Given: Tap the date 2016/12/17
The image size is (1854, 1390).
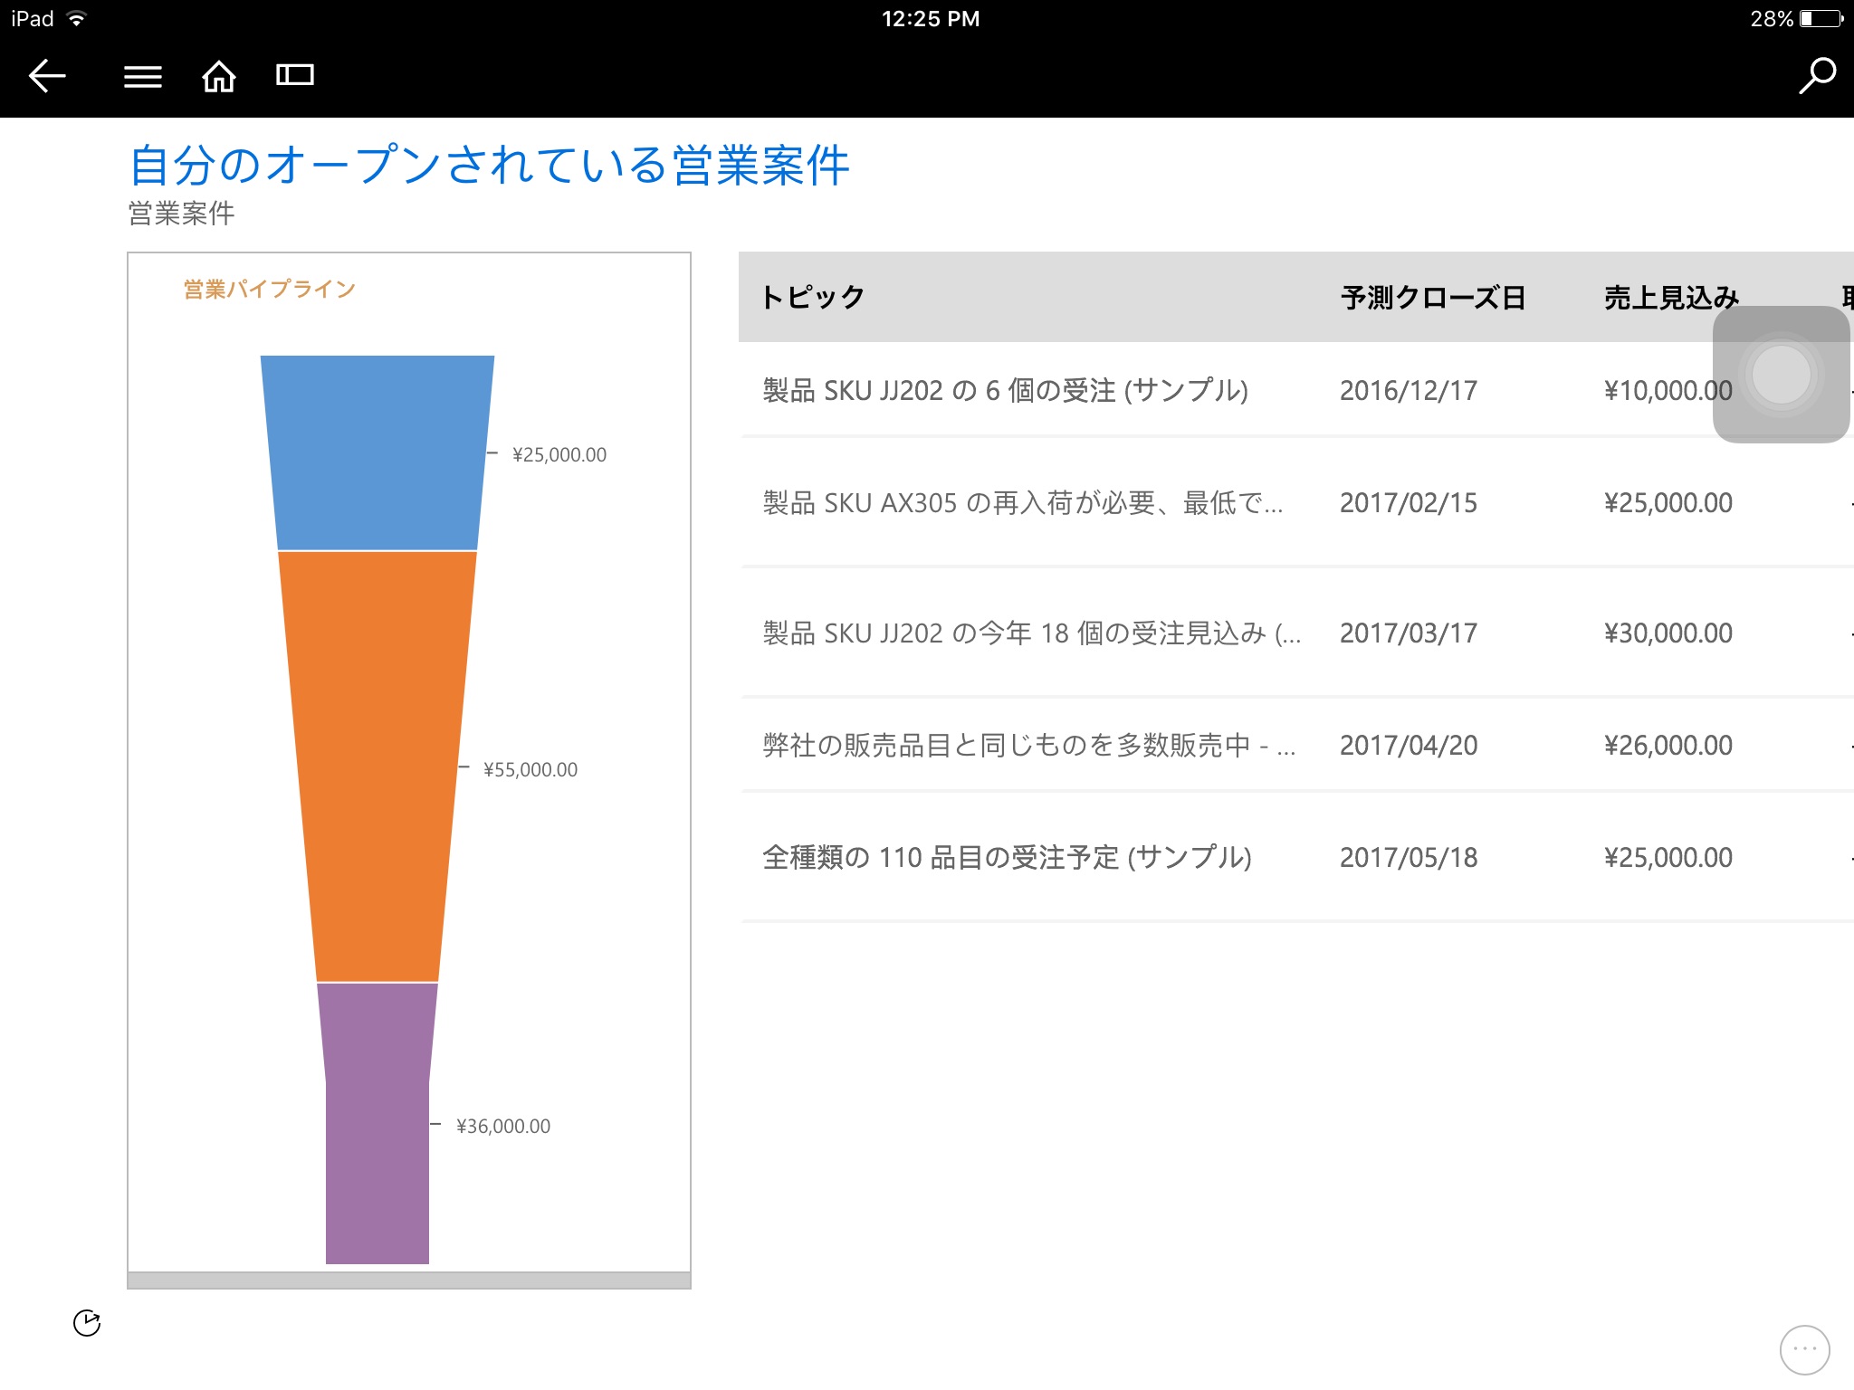Looking at the screenshot, I should coord(1409,390).
